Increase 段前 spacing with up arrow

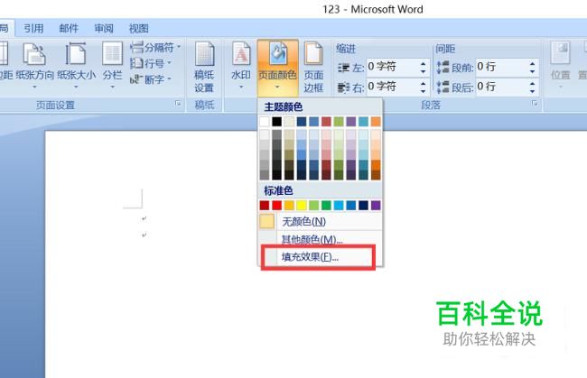click(532, 63)
